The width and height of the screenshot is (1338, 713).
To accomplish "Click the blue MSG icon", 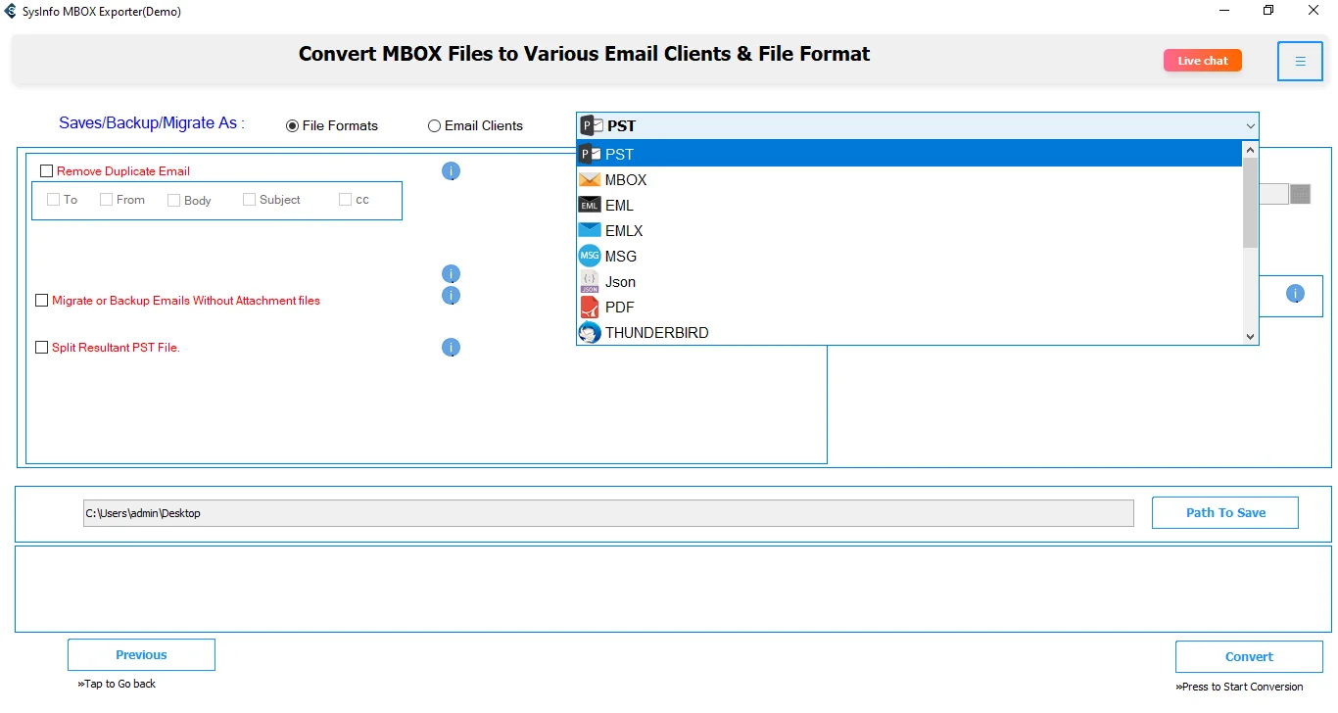I will click(590, 257).
